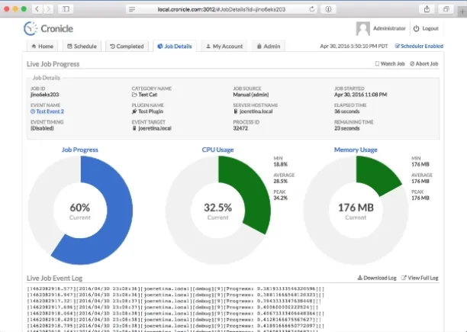The image size is (467, 332).
Task: Open the Test Event 2 link
Action: coord(47,111)
